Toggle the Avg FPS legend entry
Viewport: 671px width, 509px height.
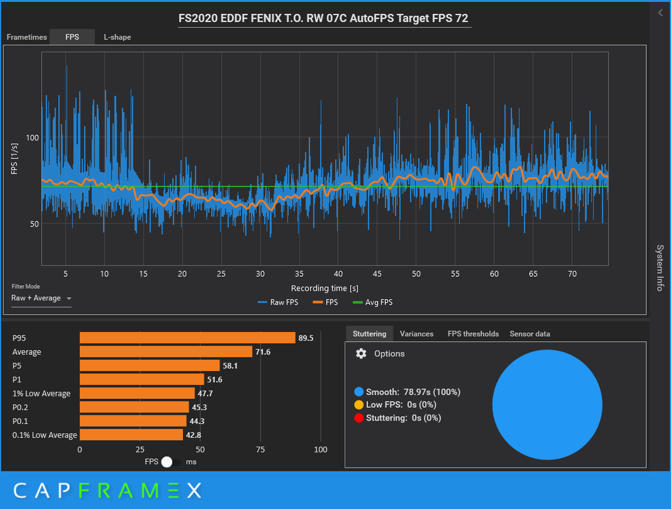tap(372, 302)
